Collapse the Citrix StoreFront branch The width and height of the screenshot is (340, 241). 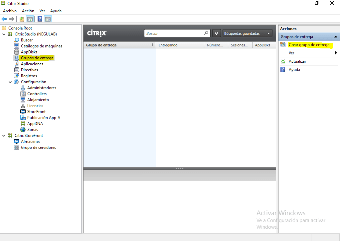click(4, 135)
